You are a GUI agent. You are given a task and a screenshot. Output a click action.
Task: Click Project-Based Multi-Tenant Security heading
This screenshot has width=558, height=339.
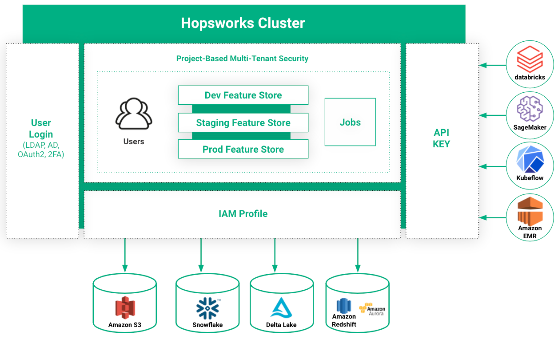pos(242,59)
